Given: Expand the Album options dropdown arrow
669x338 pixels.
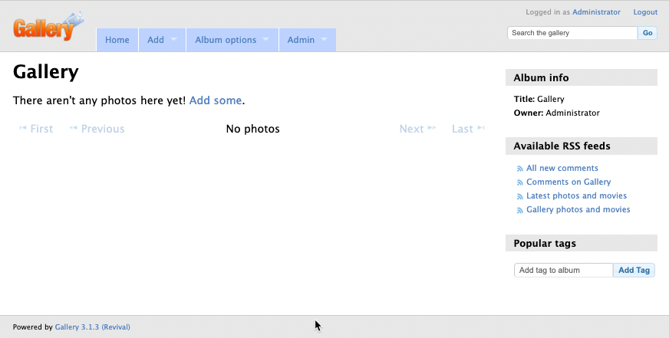Looking at the screenshot, I should point(265,40).
